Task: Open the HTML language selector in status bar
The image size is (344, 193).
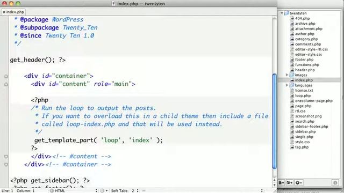Action: (74, 191)
